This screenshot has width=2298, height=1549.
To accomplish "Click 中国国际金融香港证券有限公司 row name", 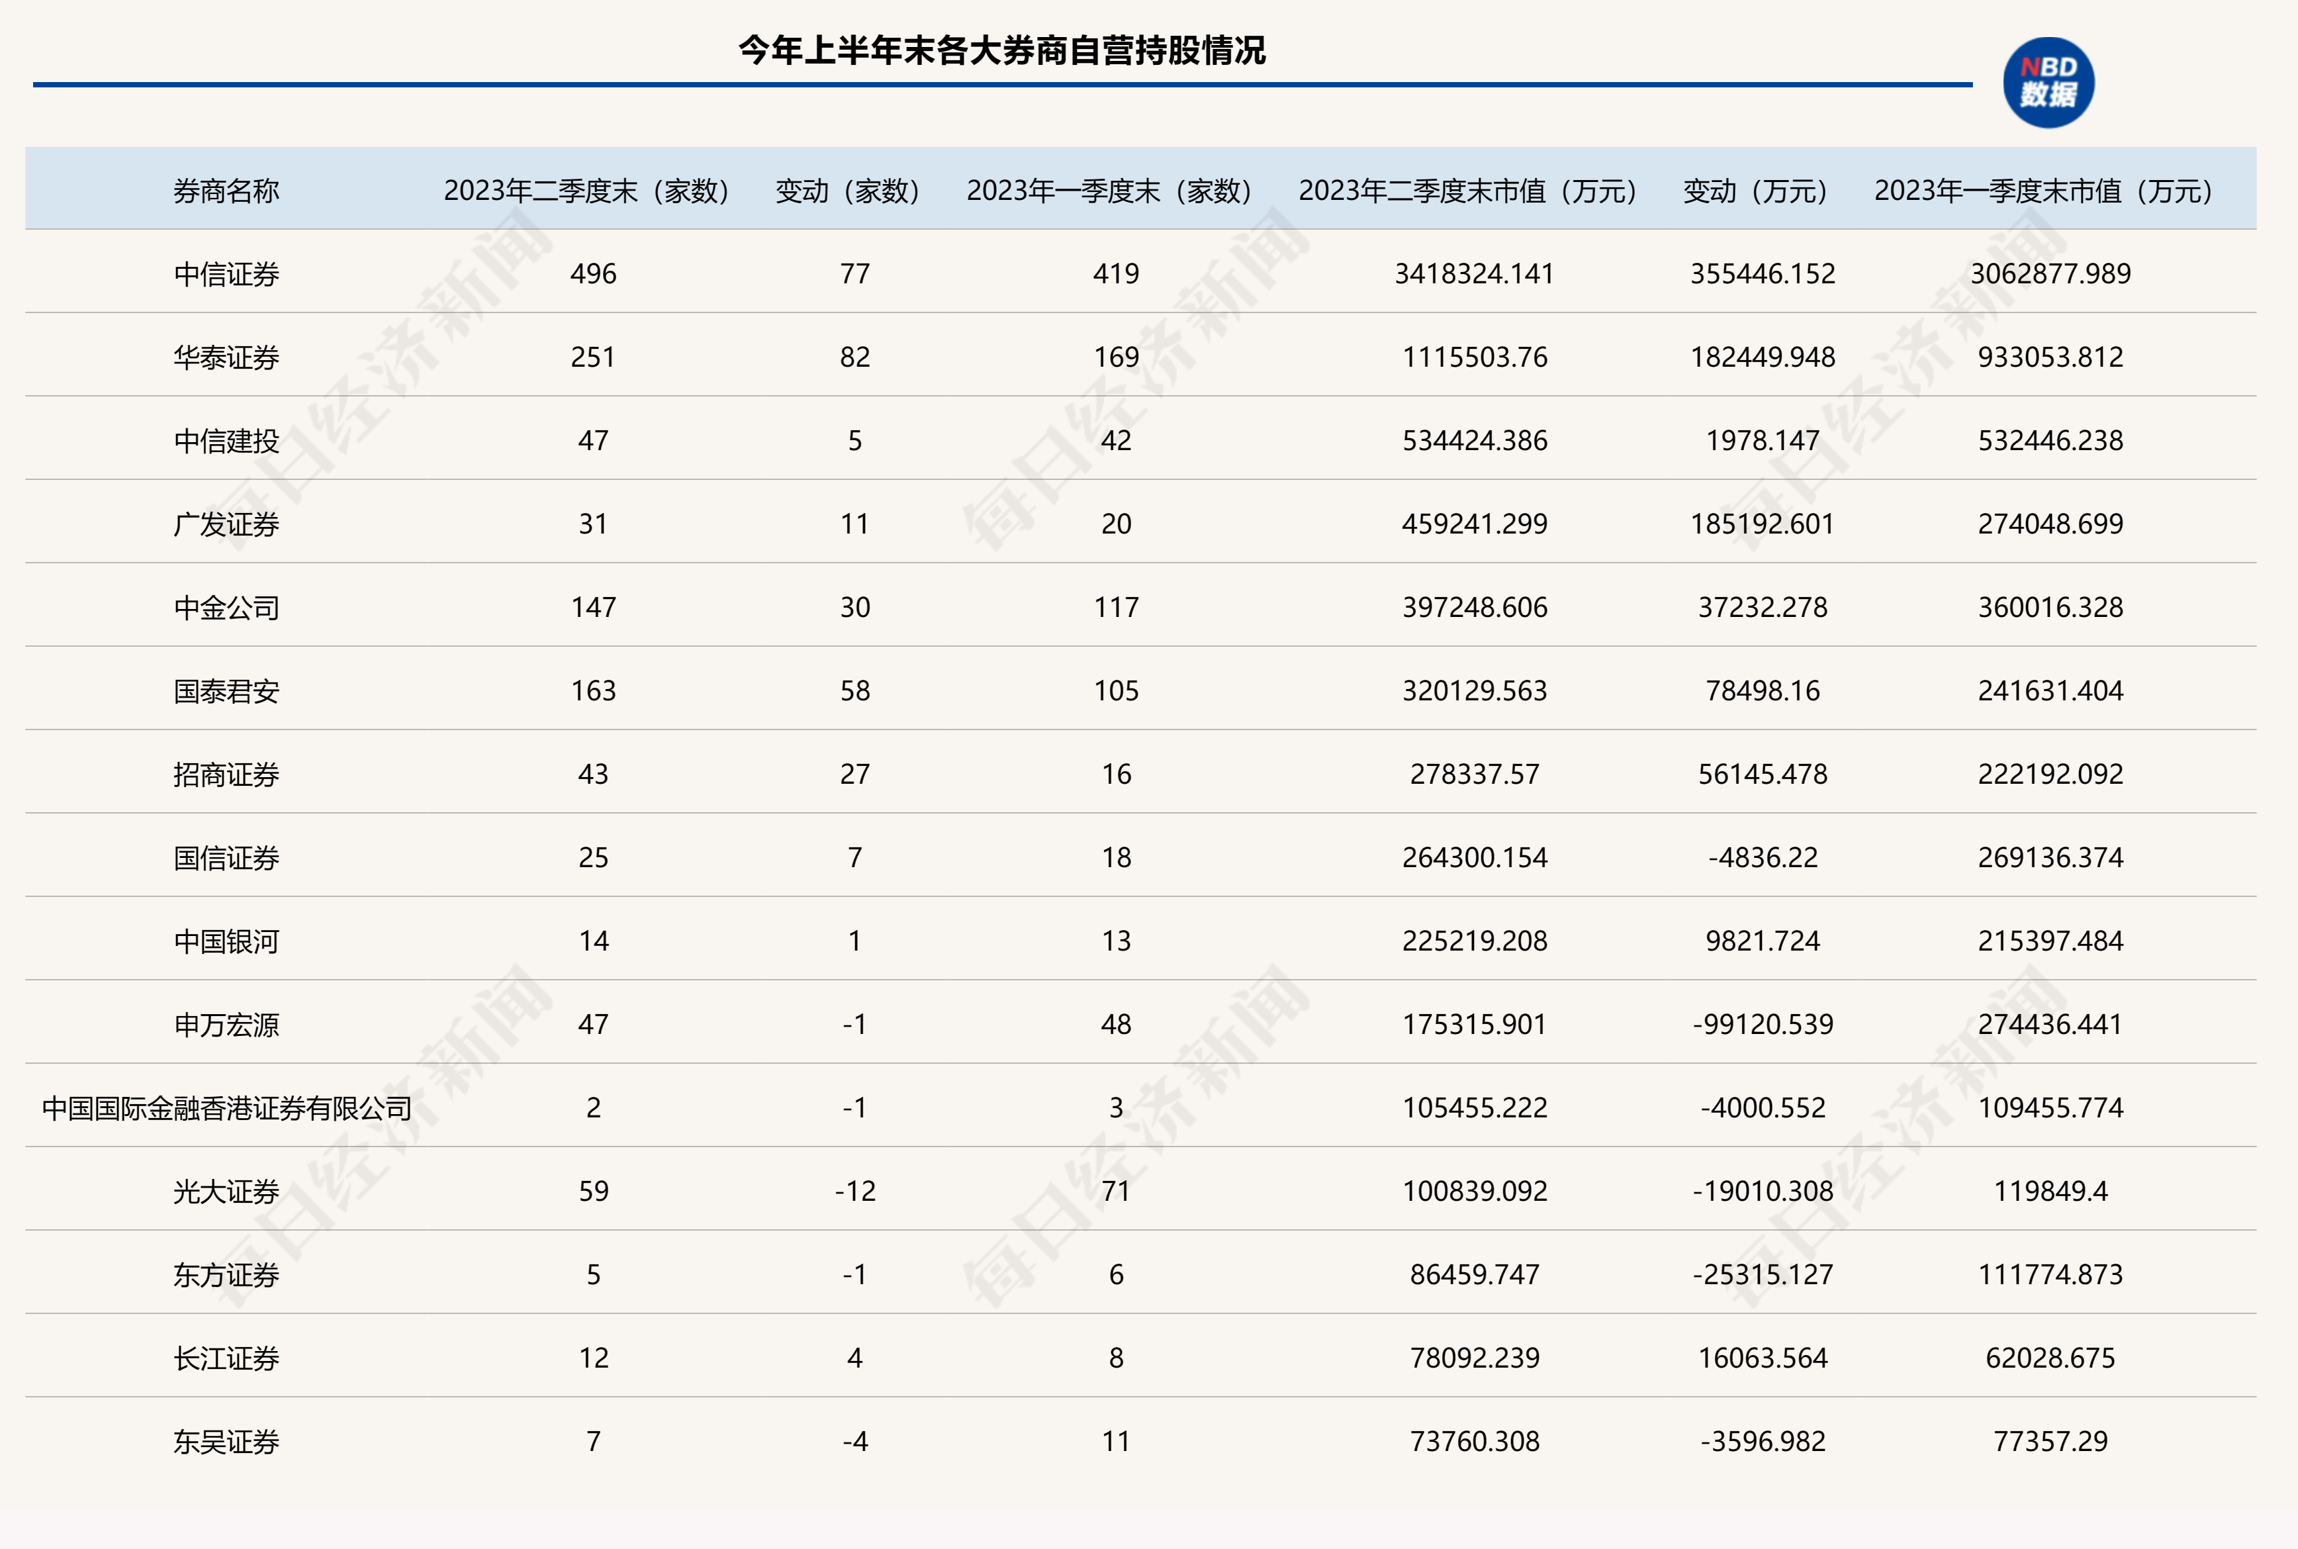I will pyautogui.click(x=226, y=1108).
